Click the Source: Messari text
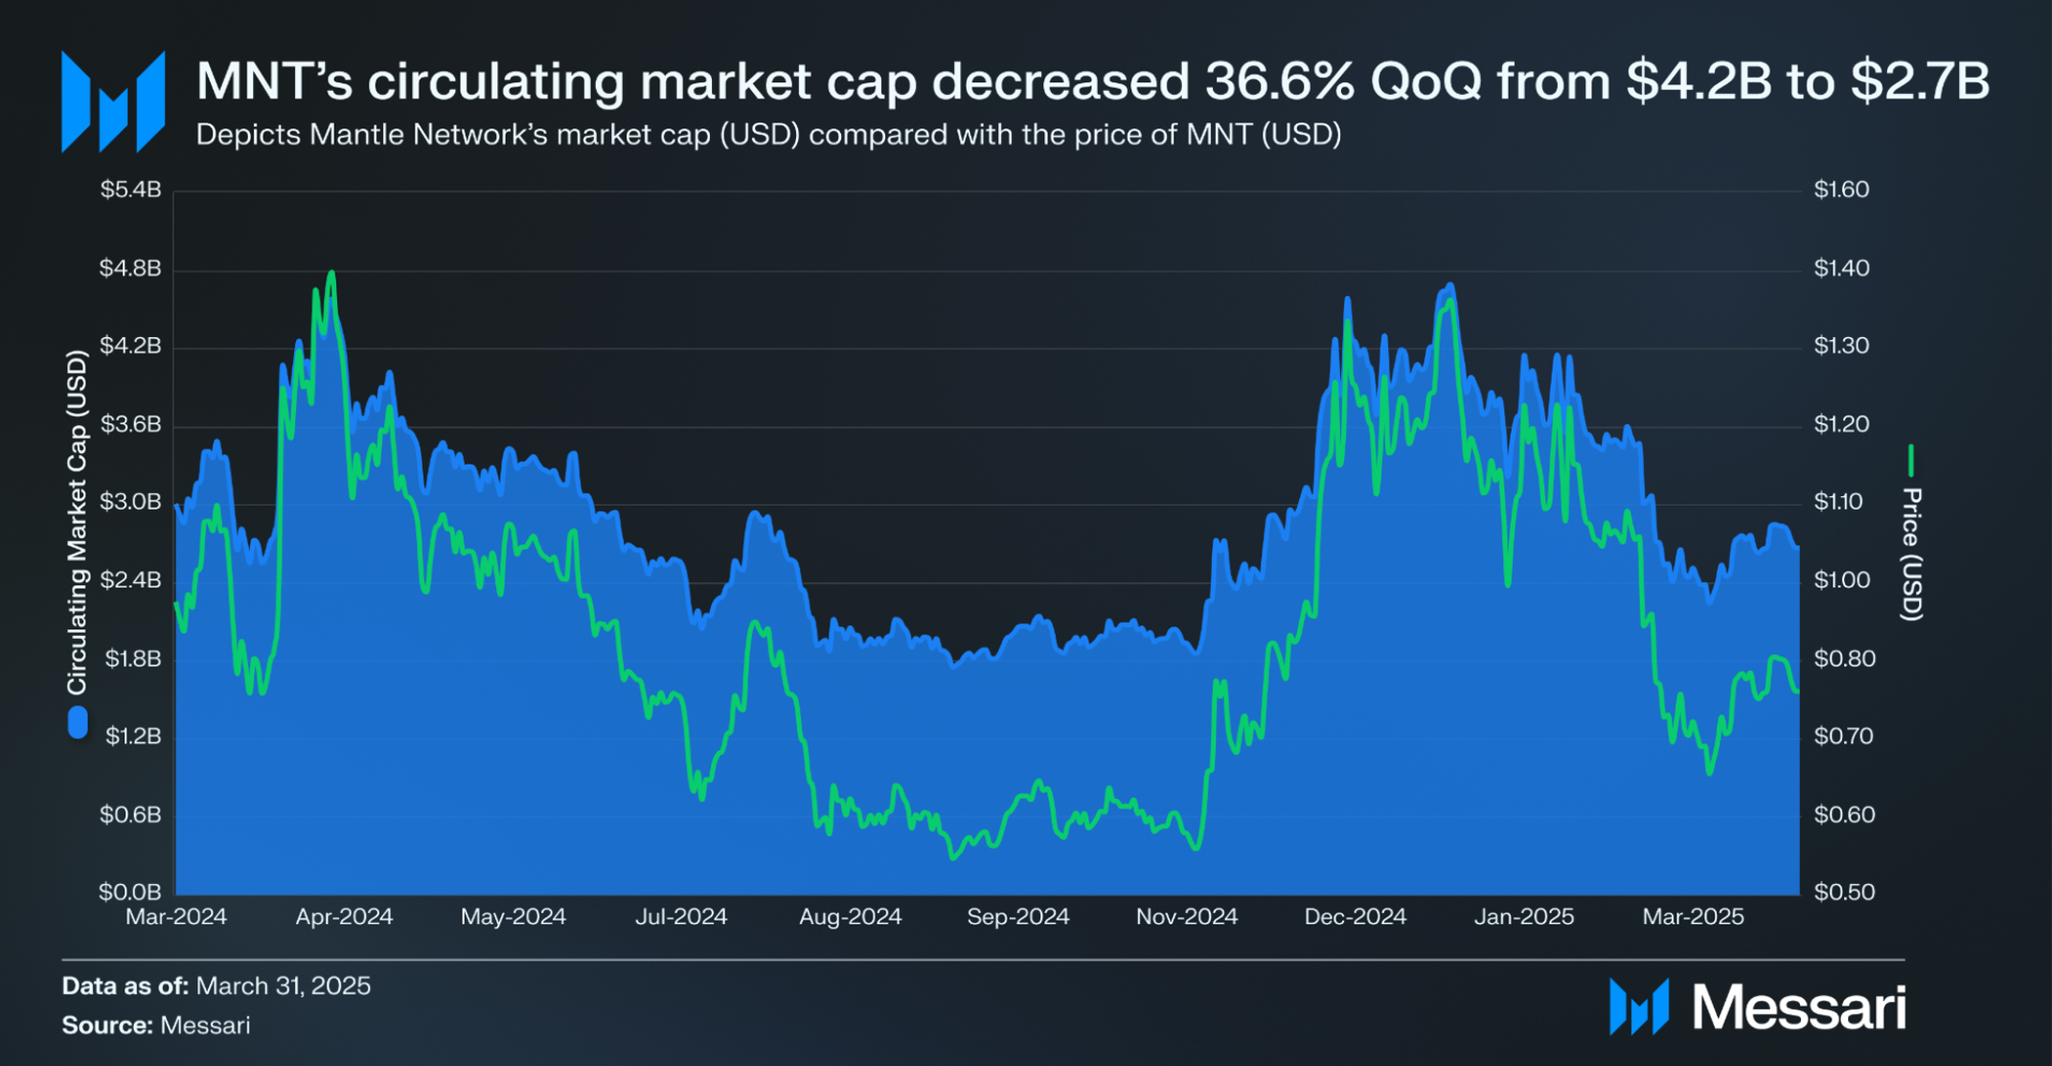Viewport: 2052px width, 1066px height. pos(156,1025)
